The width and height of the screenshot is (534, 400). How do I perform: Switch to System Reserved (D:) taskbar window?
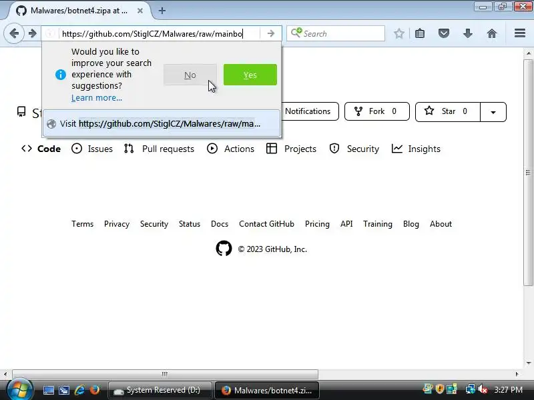pyautogui.click(x=160, y=390)
